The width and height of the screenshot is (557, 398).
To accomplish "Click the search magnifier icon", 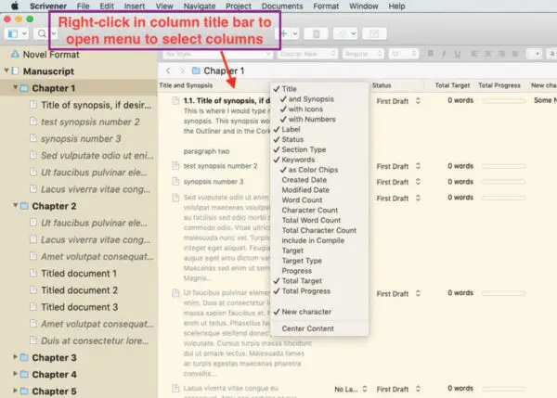I will [42, 33].
